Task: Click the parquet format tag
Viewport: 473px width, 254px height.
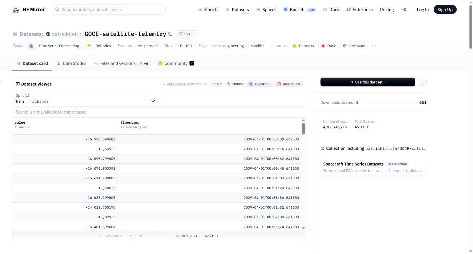Action: pyautogui.click(x=148, y=46)
